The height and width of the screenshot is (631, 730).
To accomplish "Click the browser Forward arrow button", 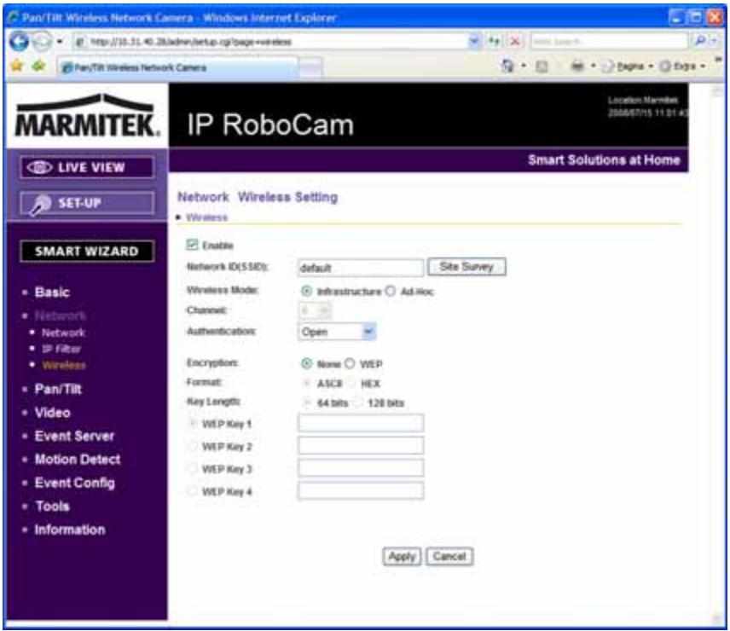I will point(43,42).
